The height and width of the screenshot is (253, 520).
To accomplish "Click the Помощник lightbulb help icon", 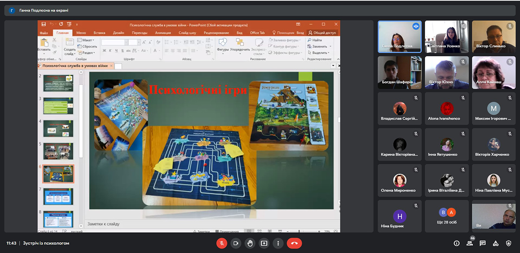I will click(x=274, y=33).
